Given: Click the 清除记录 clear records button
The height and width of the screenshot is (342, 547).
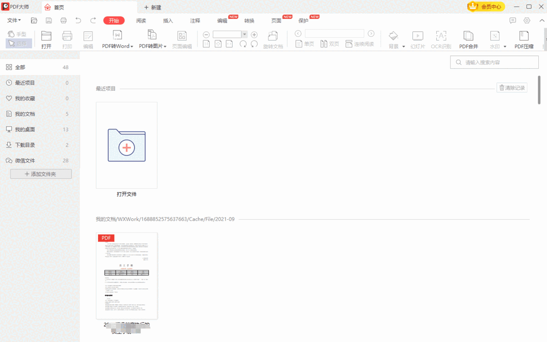Looking at the screenshot, I should 512,88.
